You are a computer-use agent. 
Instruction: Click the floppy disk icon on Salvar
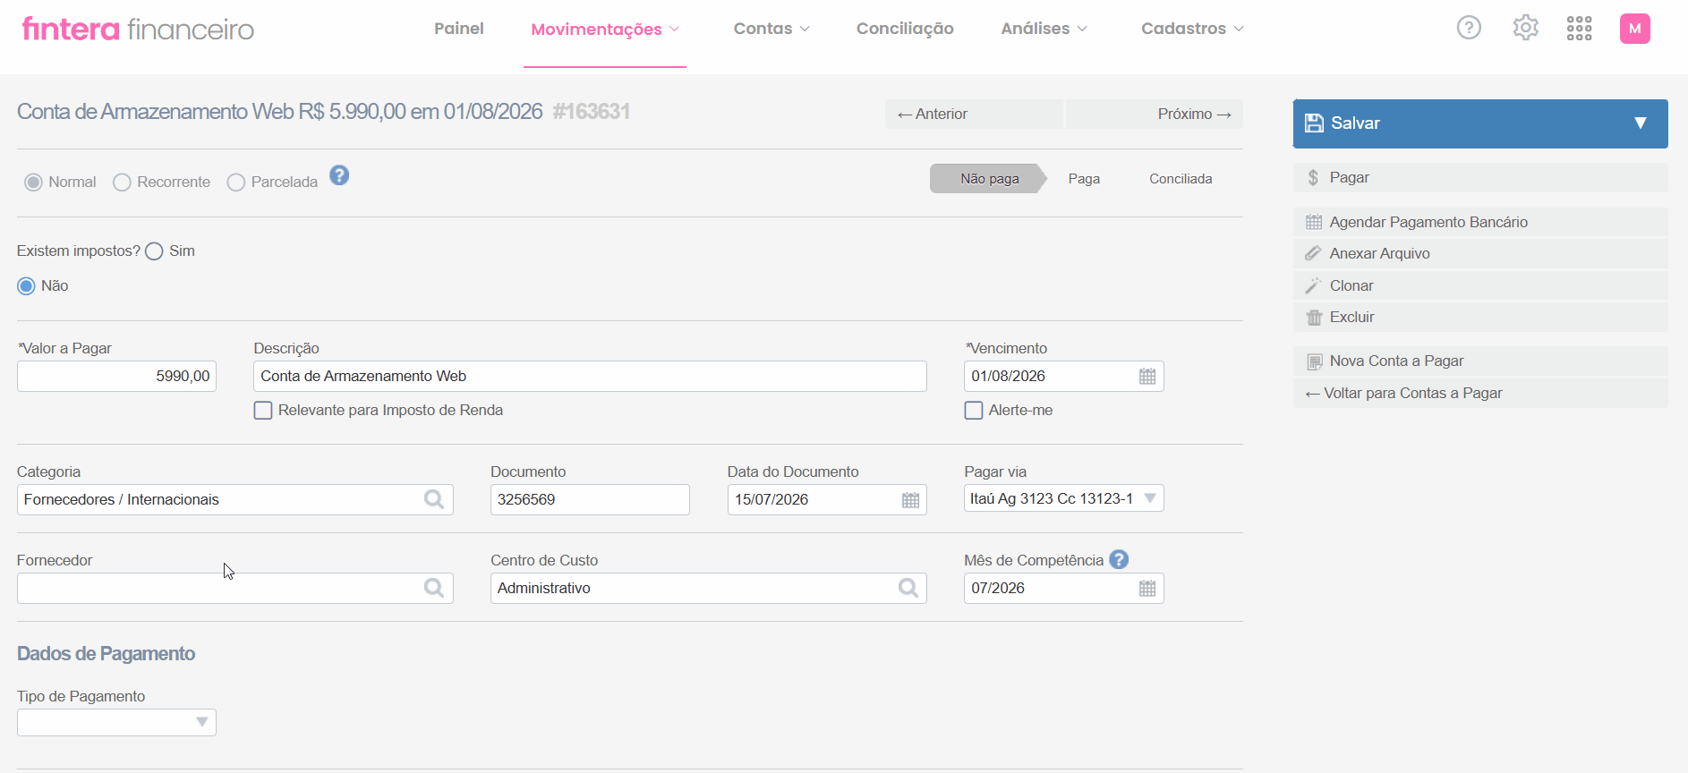point(1314,123)
